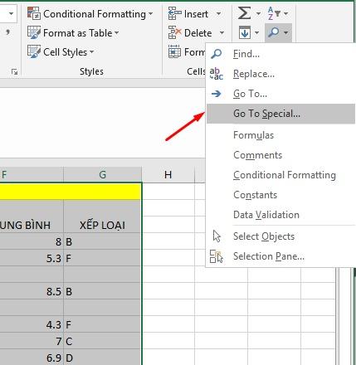Expand the Delete dropdown arrow
This screenshot has height=365, width=356.
[x=222, y=33]
